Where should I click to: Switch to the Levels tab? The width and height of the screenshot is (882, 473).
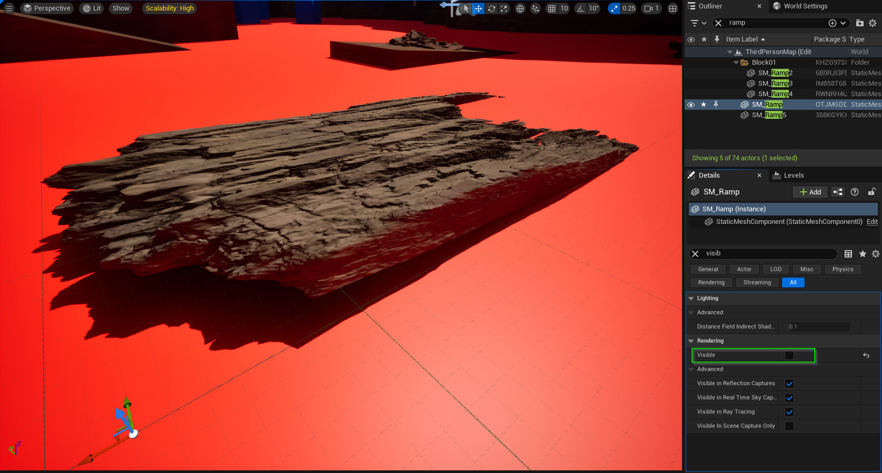tap(788, 176)
